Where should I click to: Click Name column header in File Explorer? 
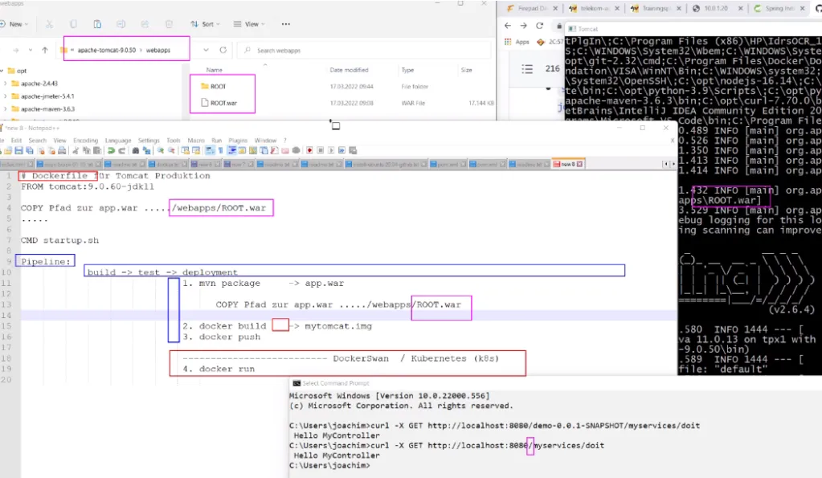215,70
